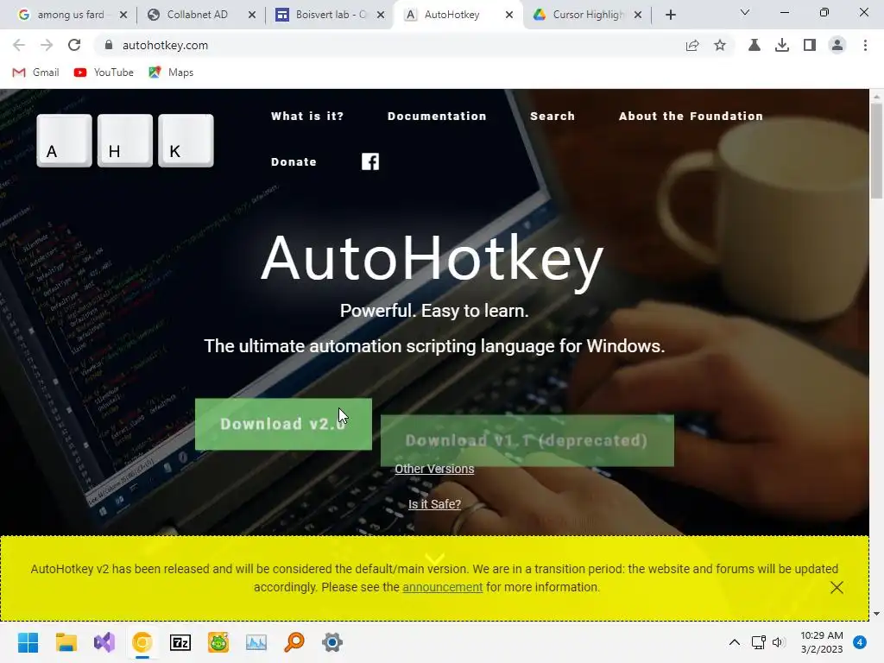Viewport: 884px width, 663px height.
Task: Open the Maps bookmark
Action: point(172,73)
